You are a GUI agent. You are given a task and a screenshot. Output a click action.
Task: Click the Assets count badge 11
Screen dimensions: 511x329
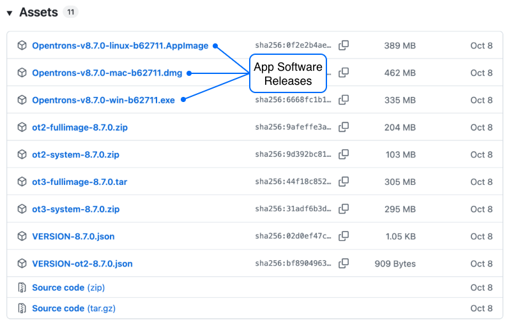71,12
